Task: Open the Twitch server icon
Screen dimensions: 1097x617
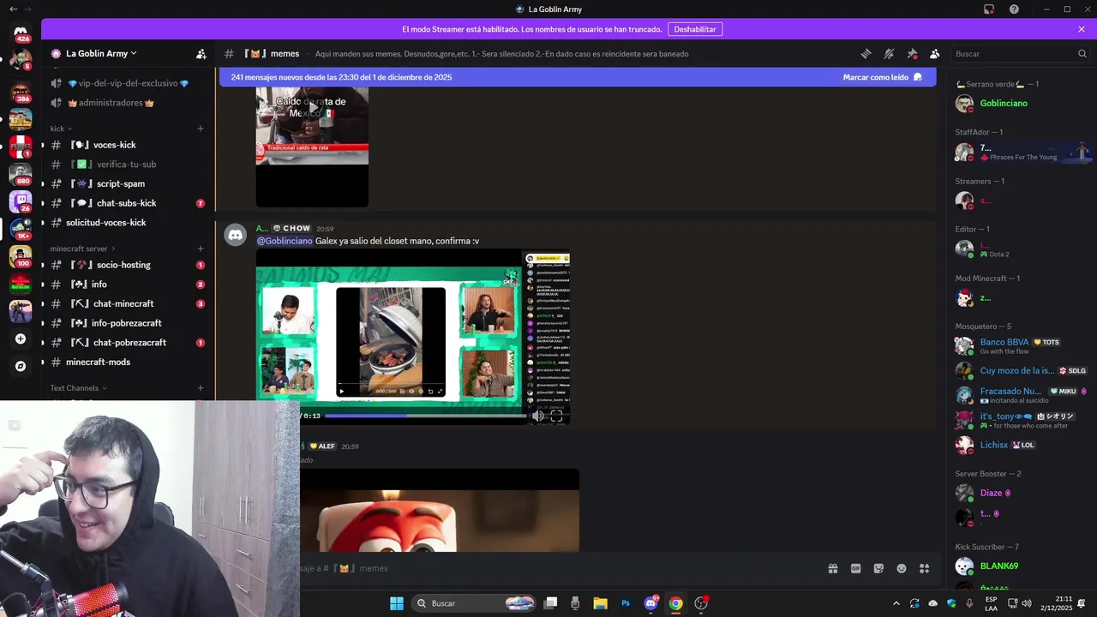Action: [21, 201]
